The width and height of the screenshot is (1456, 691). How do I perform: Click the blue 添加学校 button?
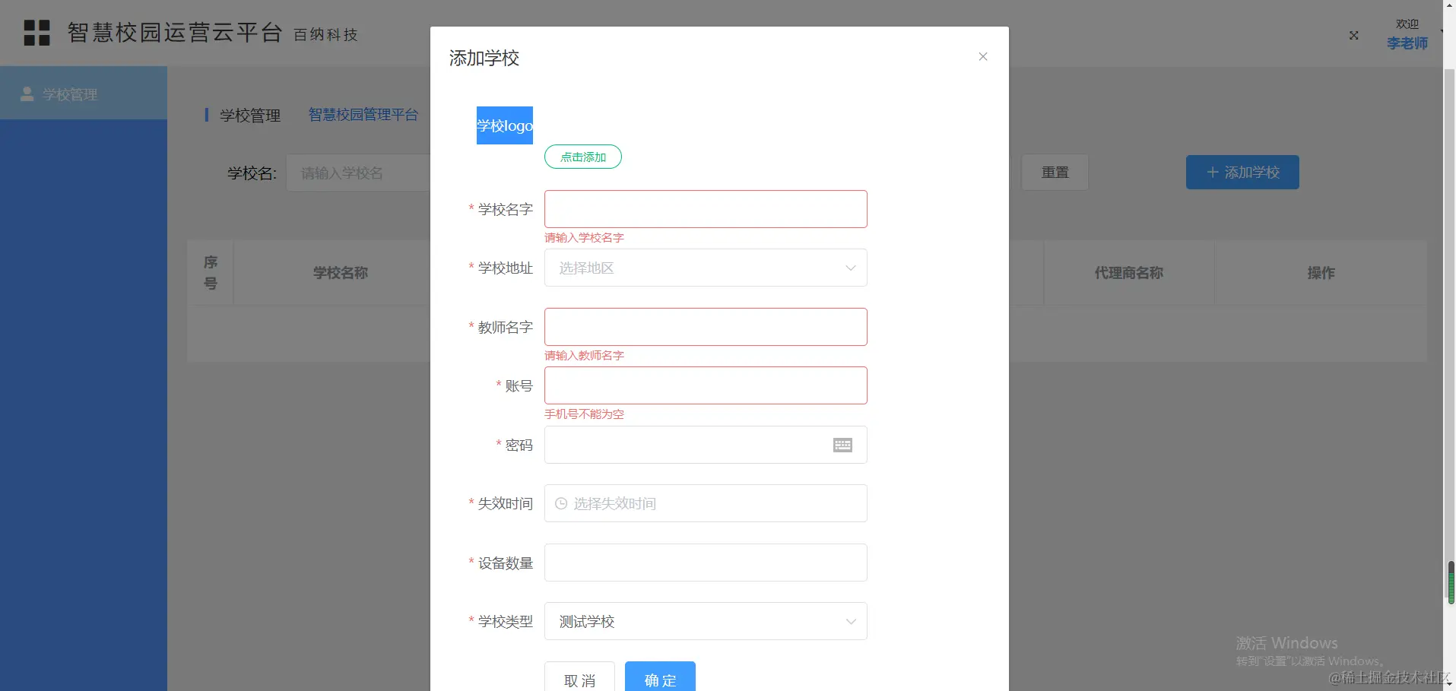point(1242,173)
